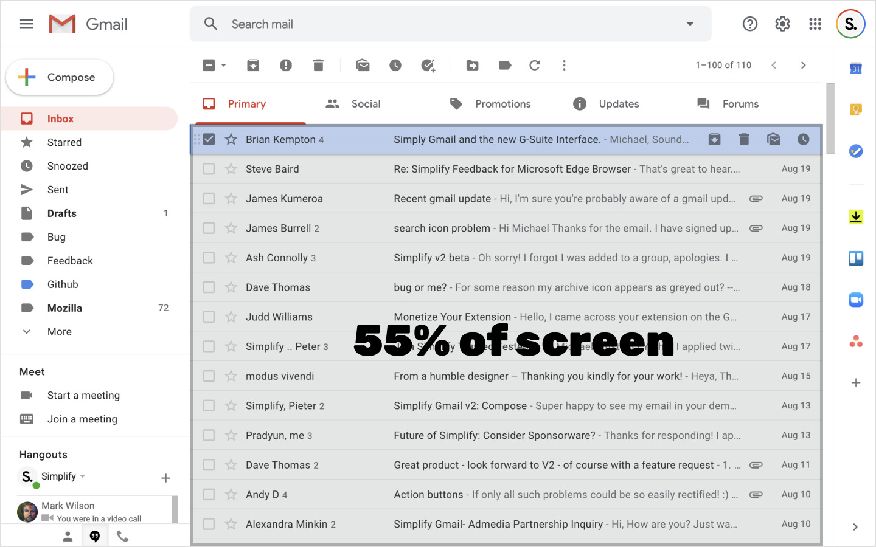The height and width of the screenshot is (547, 876).
Task: Switch to the Social tab
Action: [365, 104]
